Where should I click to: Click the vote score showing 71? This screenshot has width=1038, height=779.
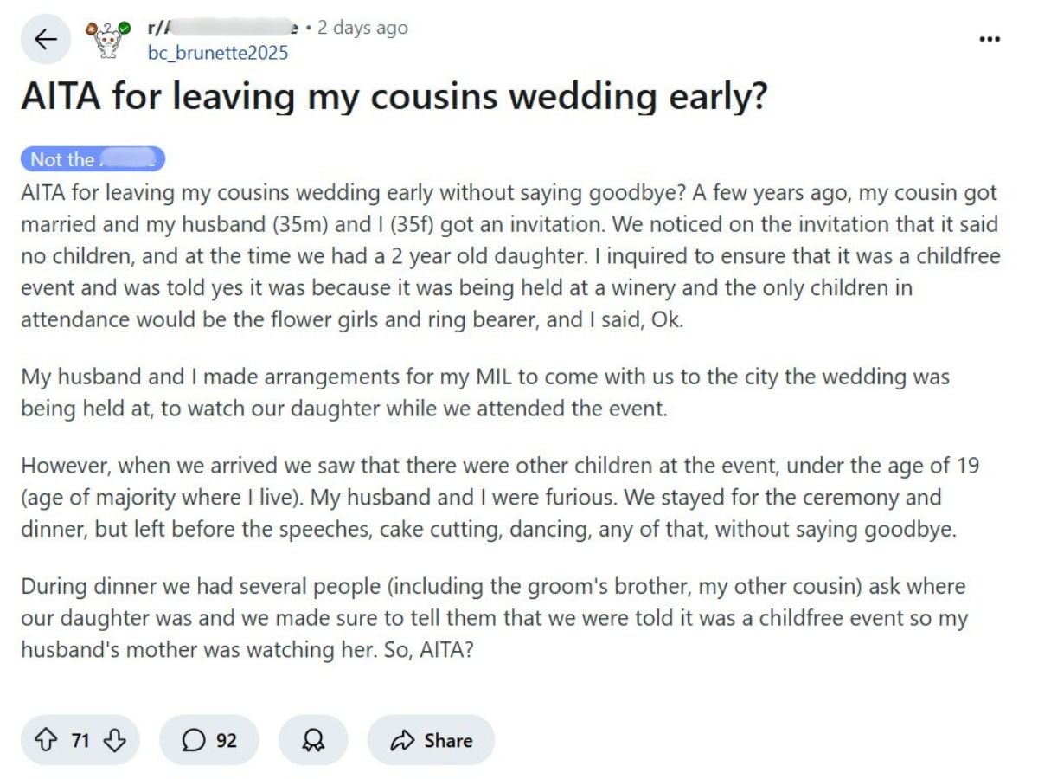click(x=80, y=740)
